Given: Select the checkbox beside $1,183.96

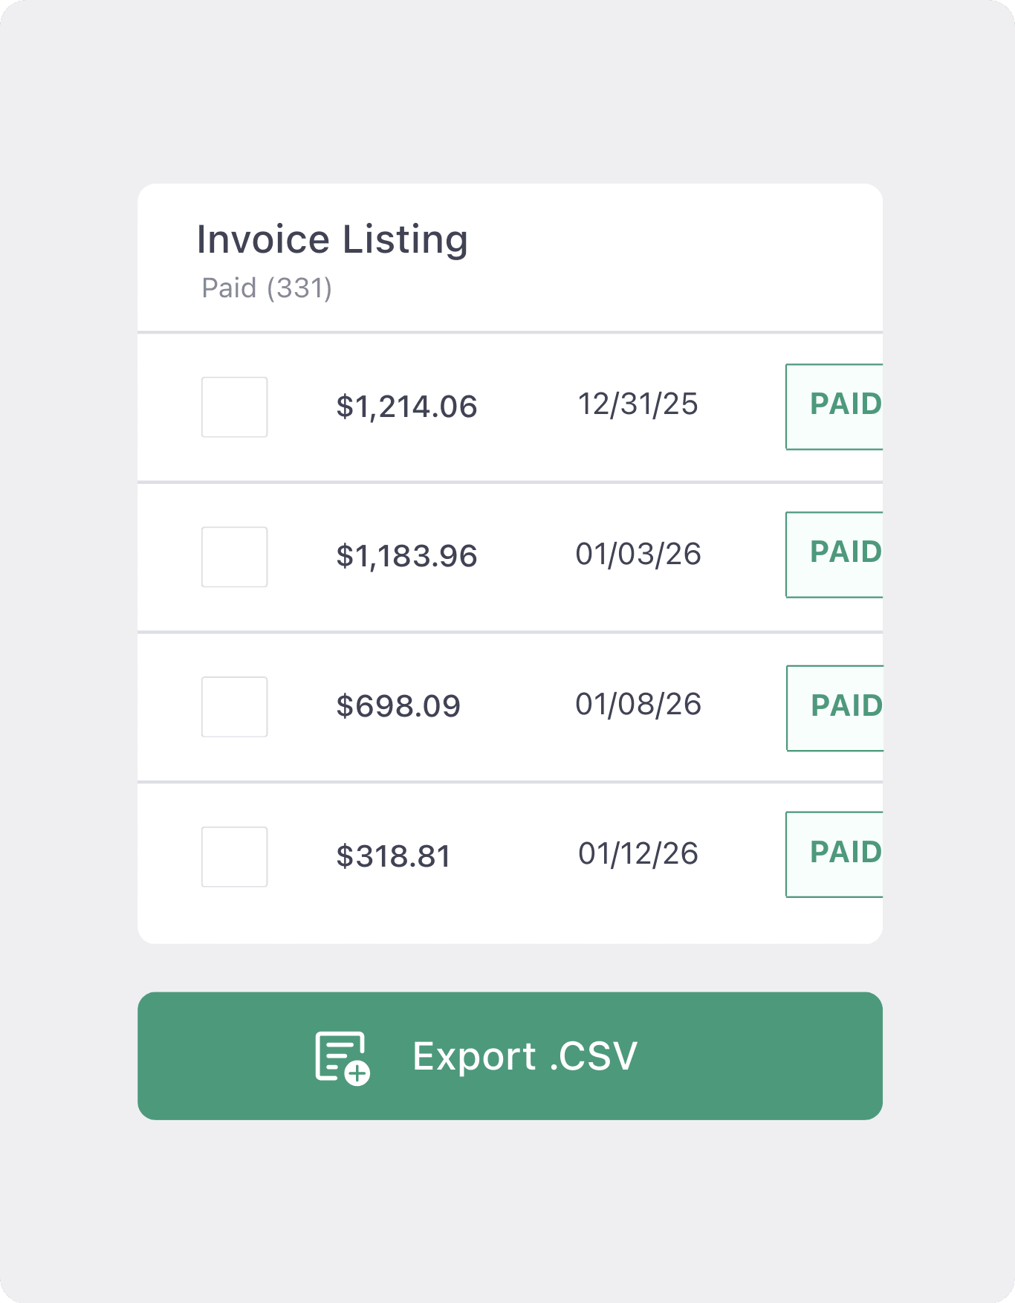Looking at the screenshot, I should pyautogui.click(x=234, y=557).
